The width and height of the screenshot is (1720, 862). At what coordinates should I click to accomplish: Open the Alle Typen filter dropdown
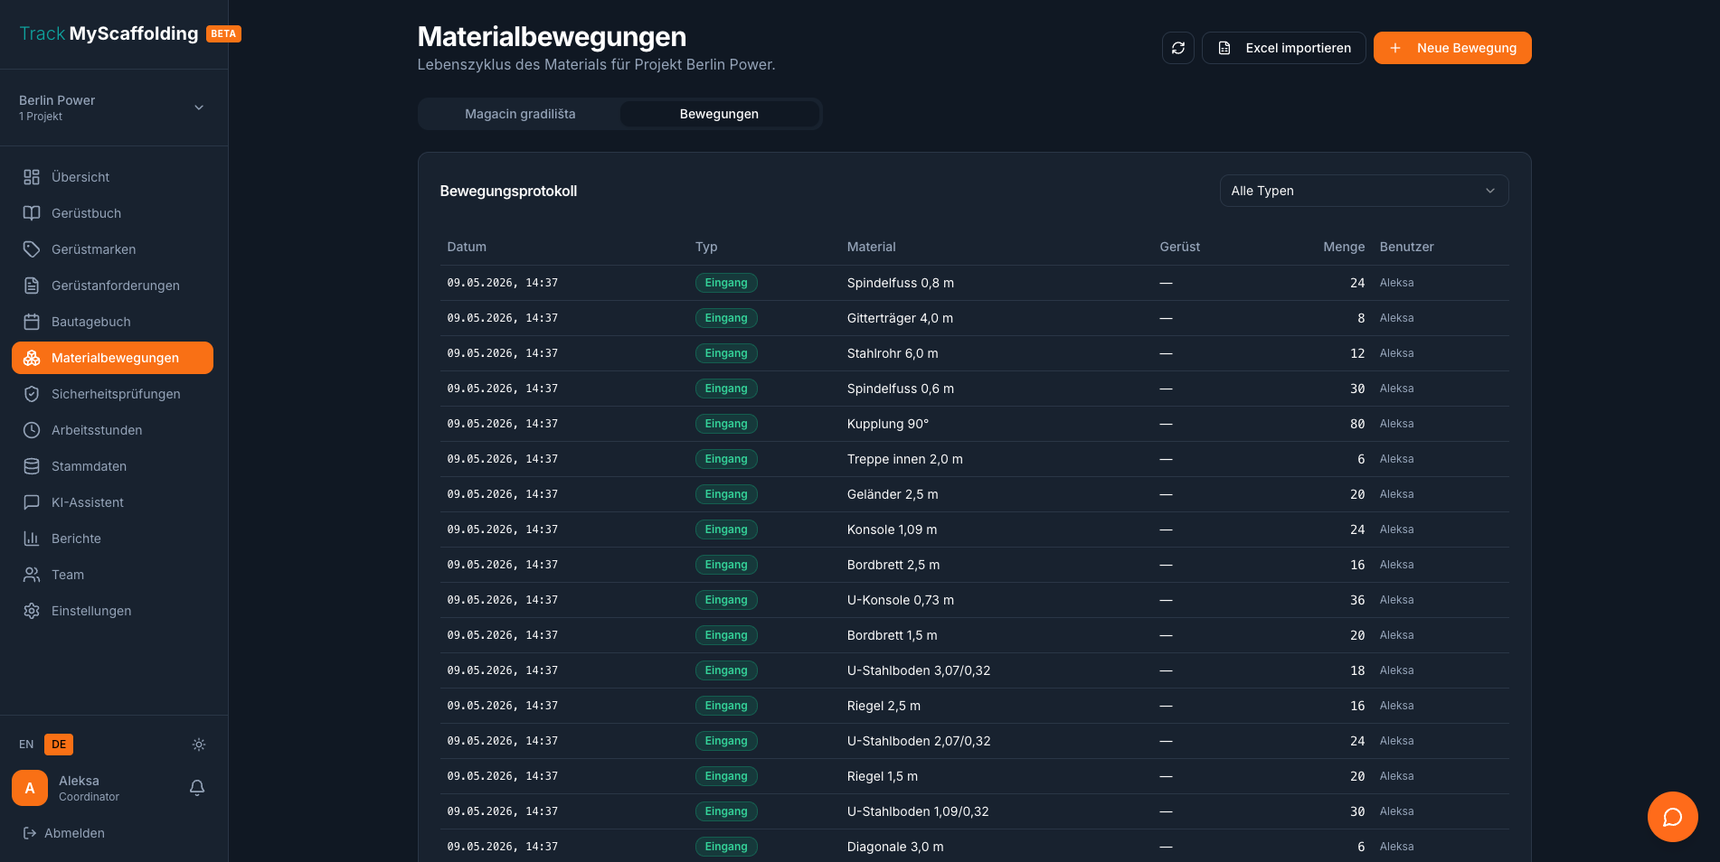click(x=1364, y=191)
